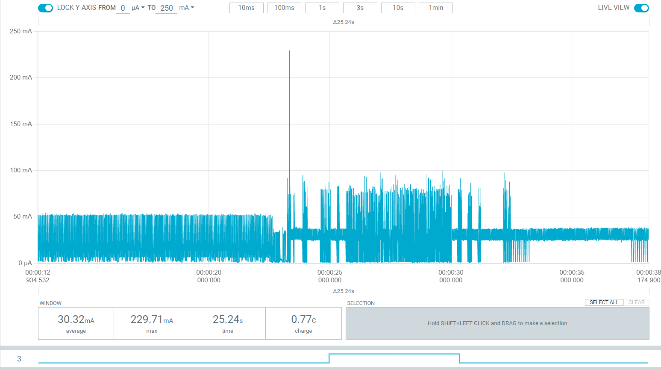661x370 pixels.
Task: Click the 229.71mA max value
Action: (152, 320)
